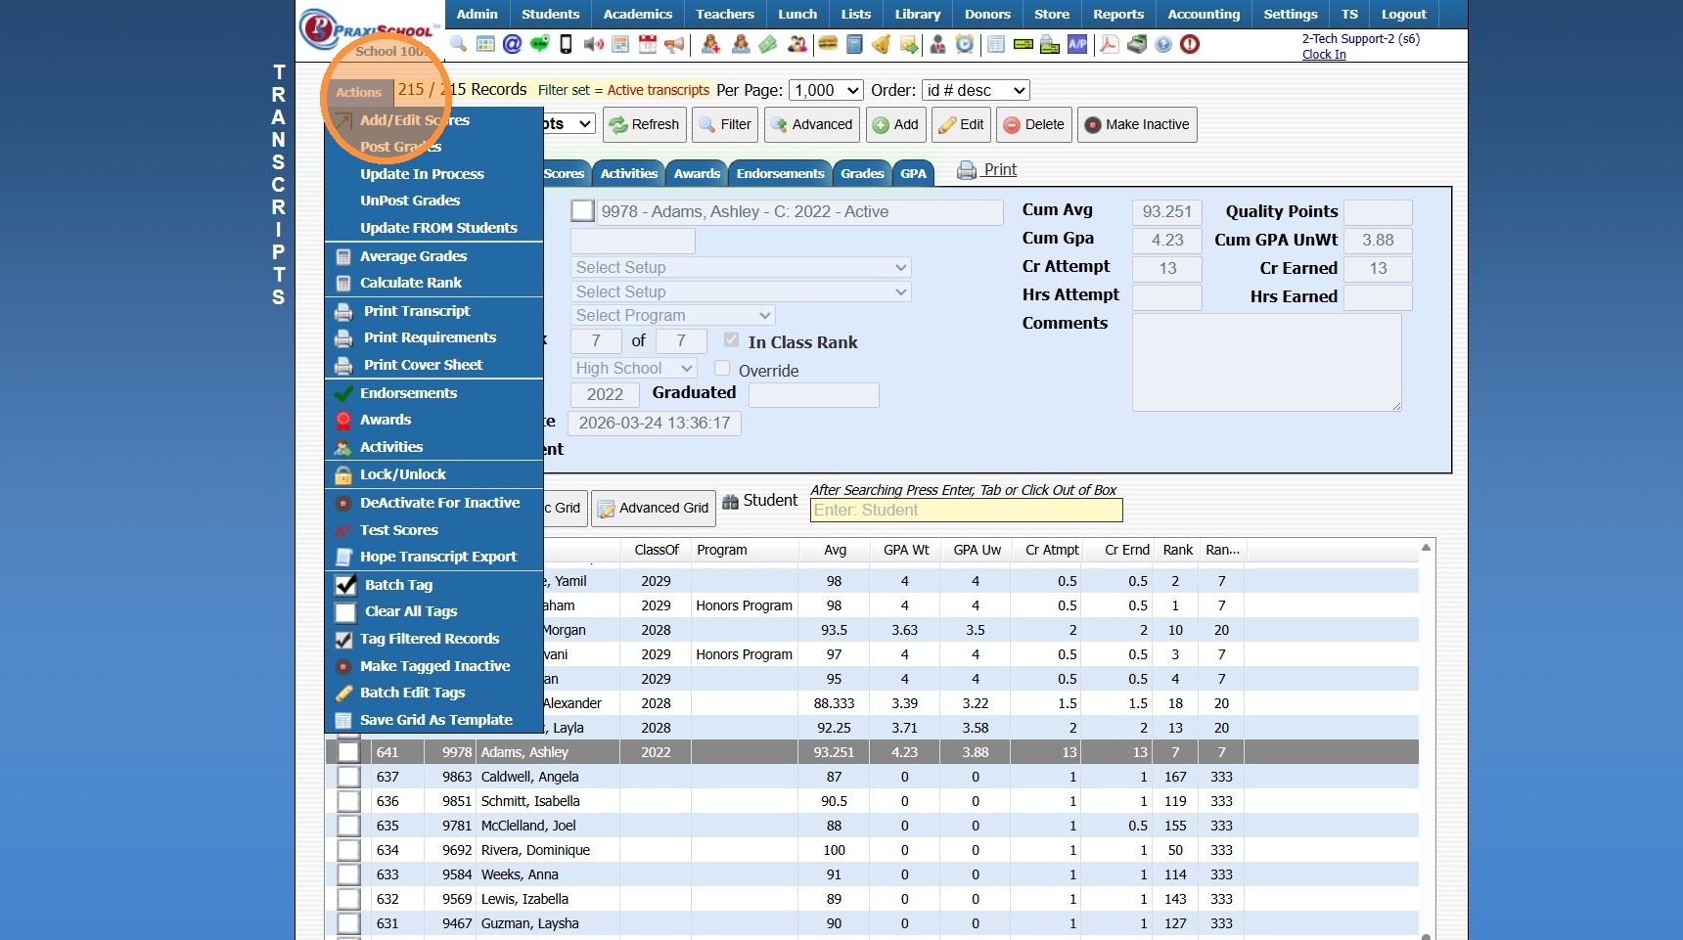Open the email @ icon in toolbar
The width and height of the screenshot is (1683, 940).
click(x=512, y=44)
